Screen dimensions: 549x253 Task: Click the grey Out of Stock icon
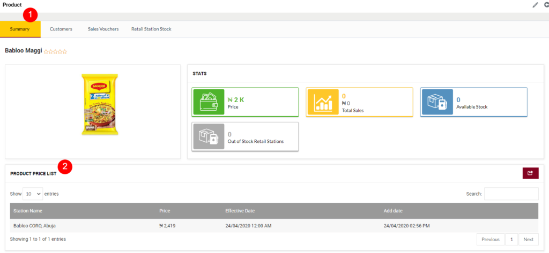coord(208,136)
